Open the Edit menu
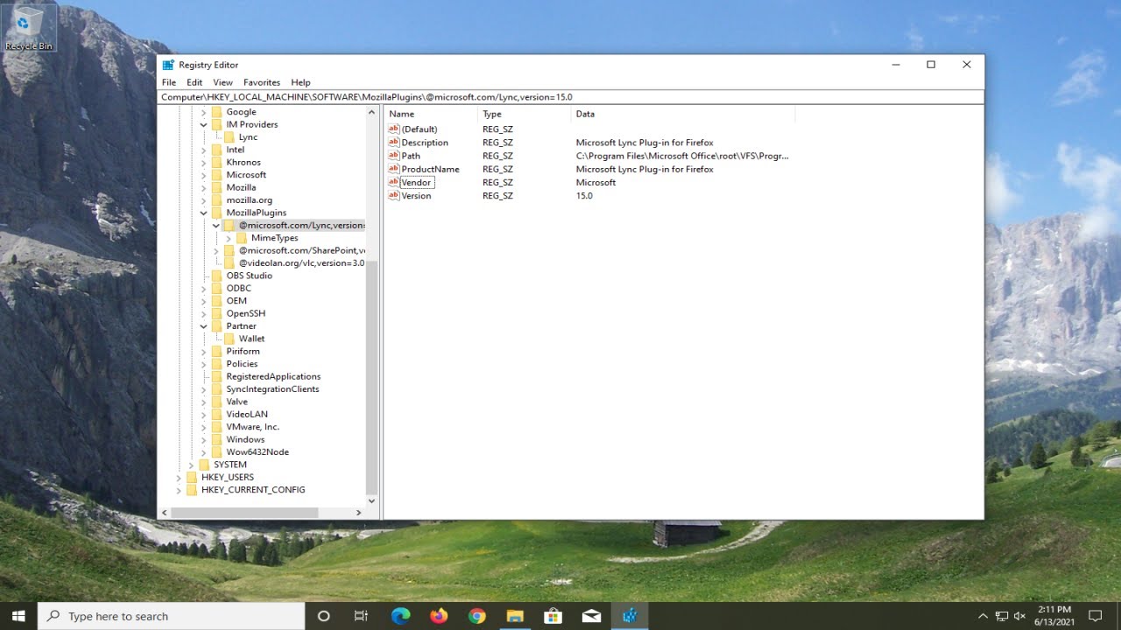Image resolution: width=1121 pixels, height=630 pixels. coord(194,82)
